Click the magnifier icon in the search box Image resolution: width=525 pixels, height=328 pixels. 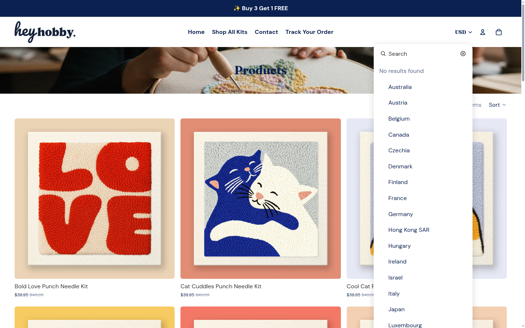[383, 54]
